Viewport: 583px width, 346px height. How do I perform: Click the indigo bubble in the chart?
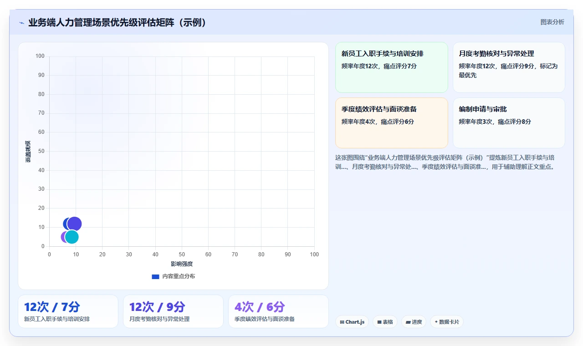point(74,224)
